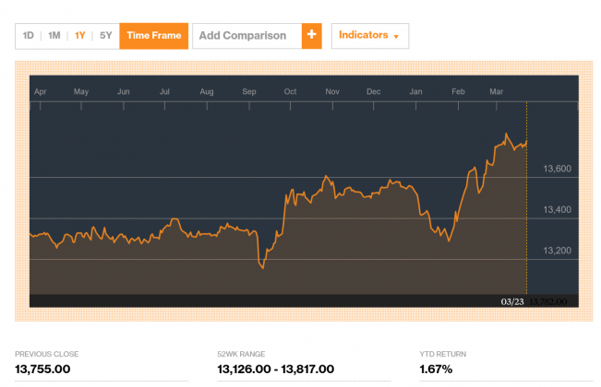Select the 1Y time range

[x=80, y=36]
